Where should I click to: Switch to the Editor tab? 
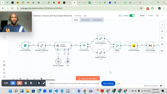(x=76, y=20)
